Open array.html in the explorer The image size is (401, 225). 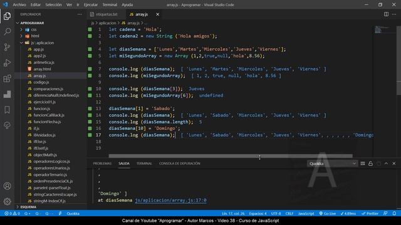(x=42, y=69)
